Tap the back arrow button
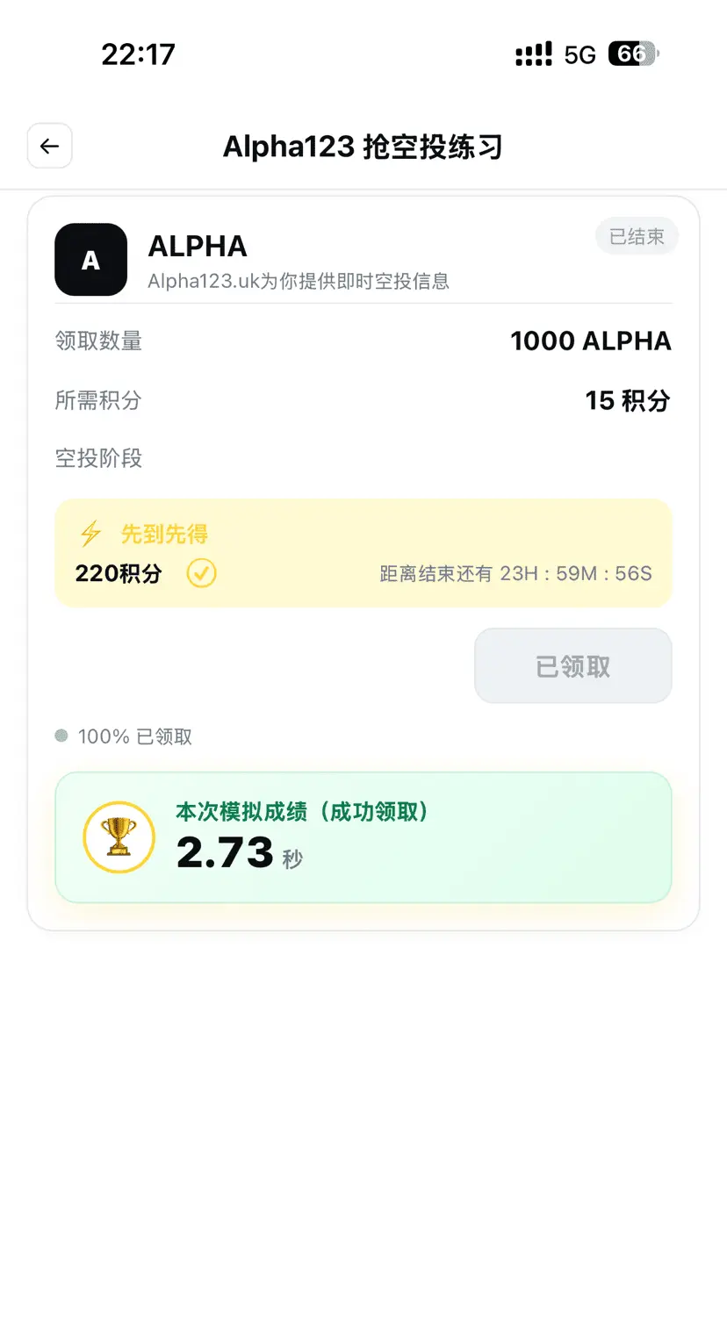727x1343 pixels. click(49, 146)
